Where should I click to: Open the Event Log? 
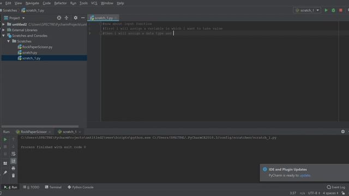click(336, 187)
